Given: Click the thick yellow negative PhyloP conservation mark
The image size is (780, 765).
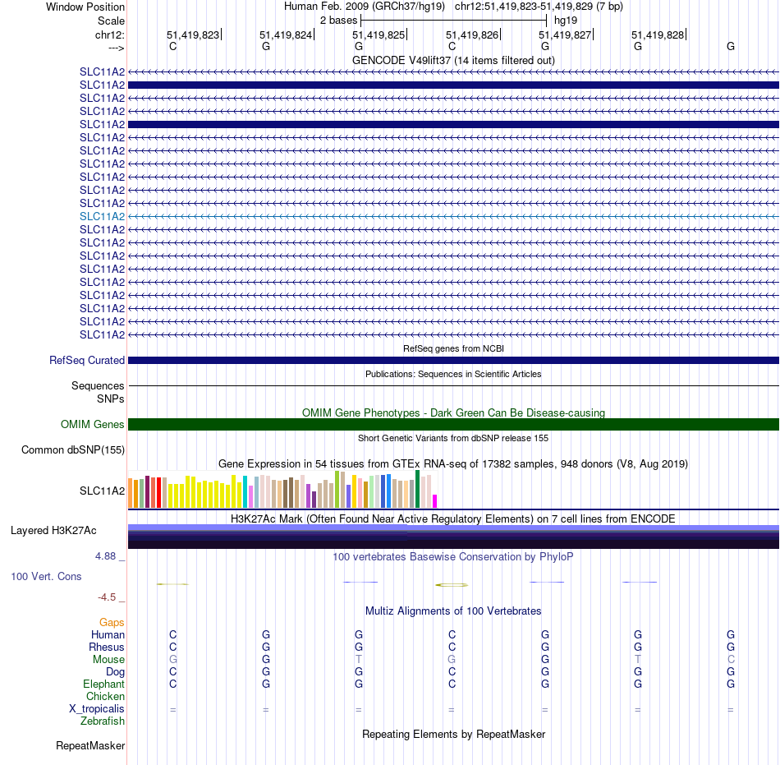Looking at the screenshot, I should click(x=452, y=585).
